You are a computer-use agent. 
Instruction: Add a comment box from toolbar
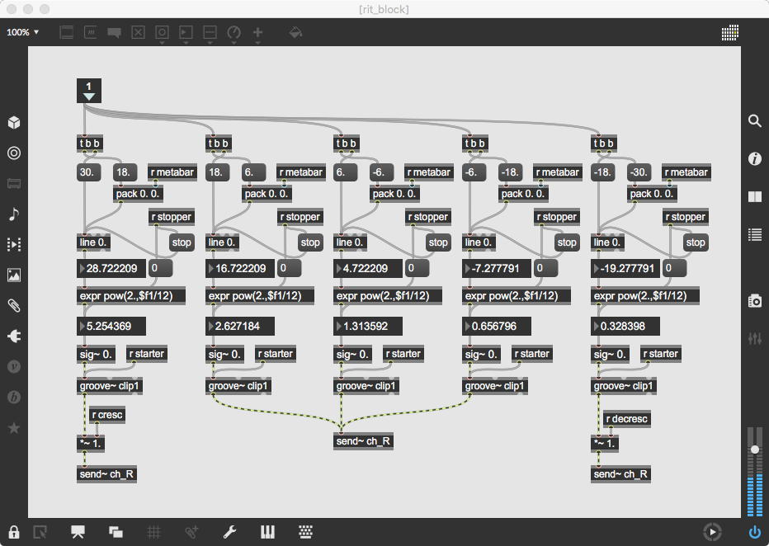tap(114, 33)
